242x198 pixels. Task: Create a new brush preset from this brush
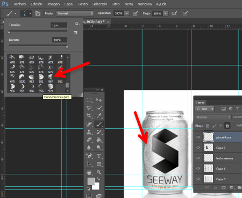[x=76, y=32]
